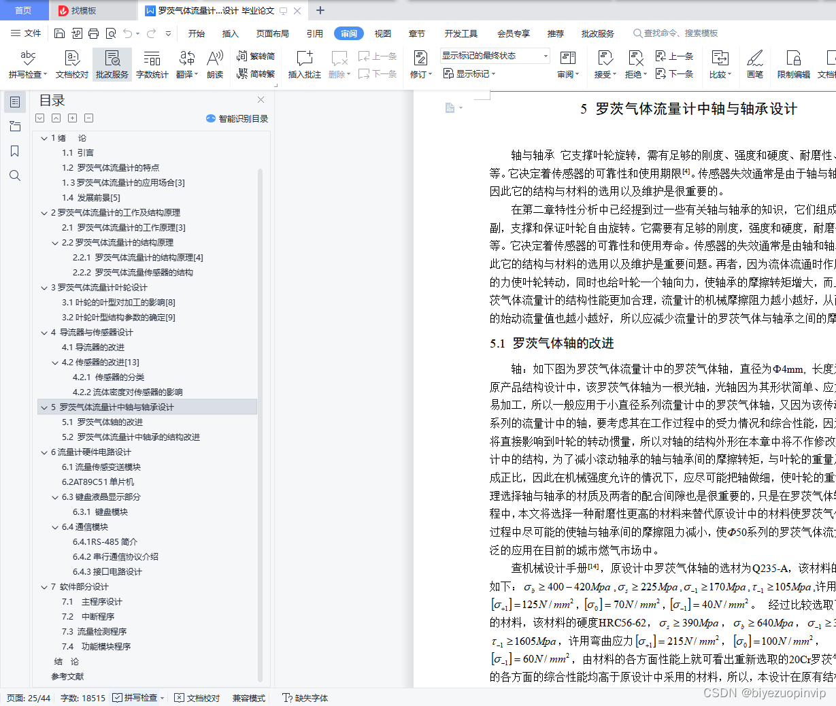Select the 画笔 pen tool

coord(755,65)
